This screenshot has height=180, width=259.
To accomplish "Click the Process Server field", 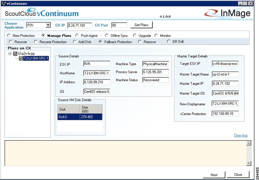I will [x=155, y=72].
